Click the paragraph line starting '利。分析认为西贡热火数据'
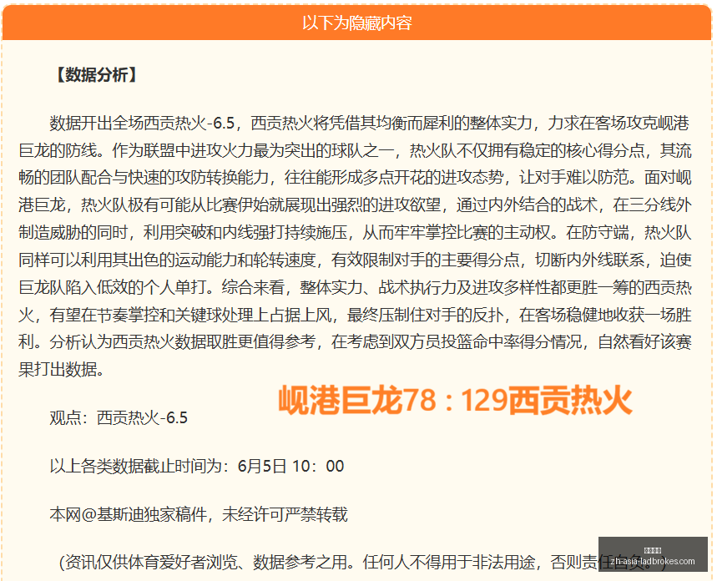The height and width of the screenshot is (581, 717). (x=355, y=341)
